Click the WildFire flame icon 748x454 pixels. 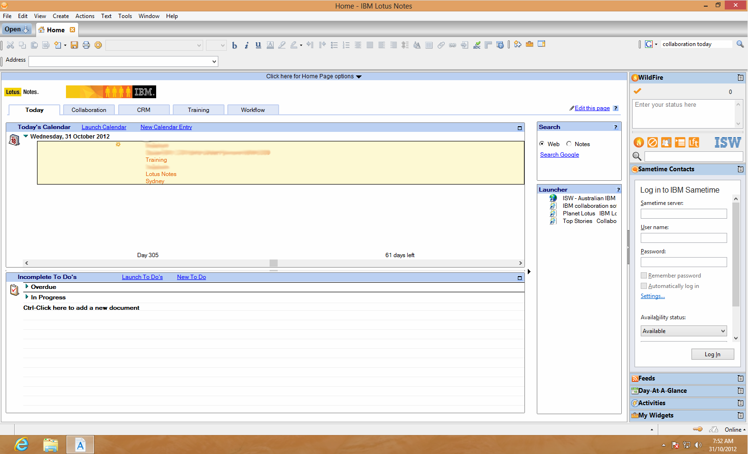639,142
